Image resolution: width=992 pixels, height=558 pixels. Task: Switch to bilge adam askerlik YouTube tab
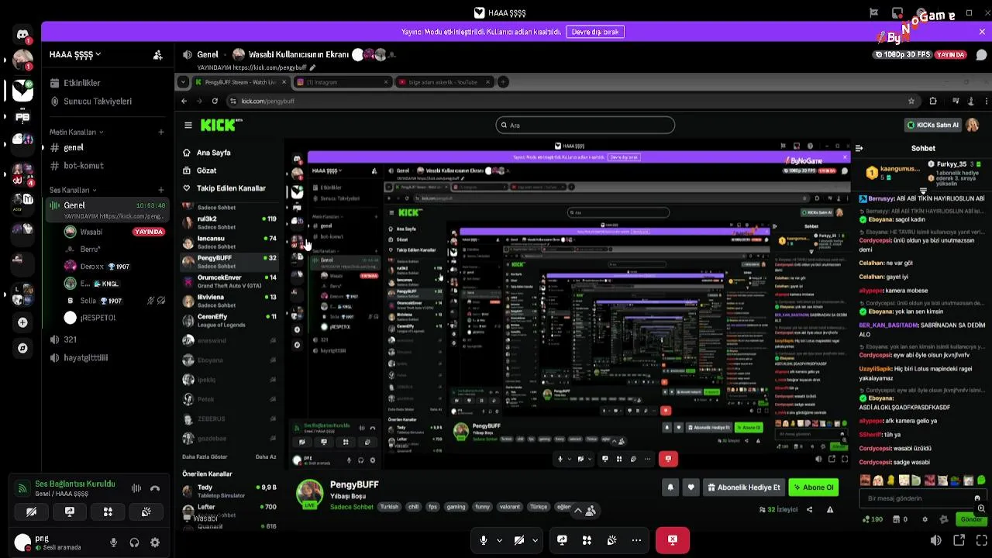coord(443,82)
